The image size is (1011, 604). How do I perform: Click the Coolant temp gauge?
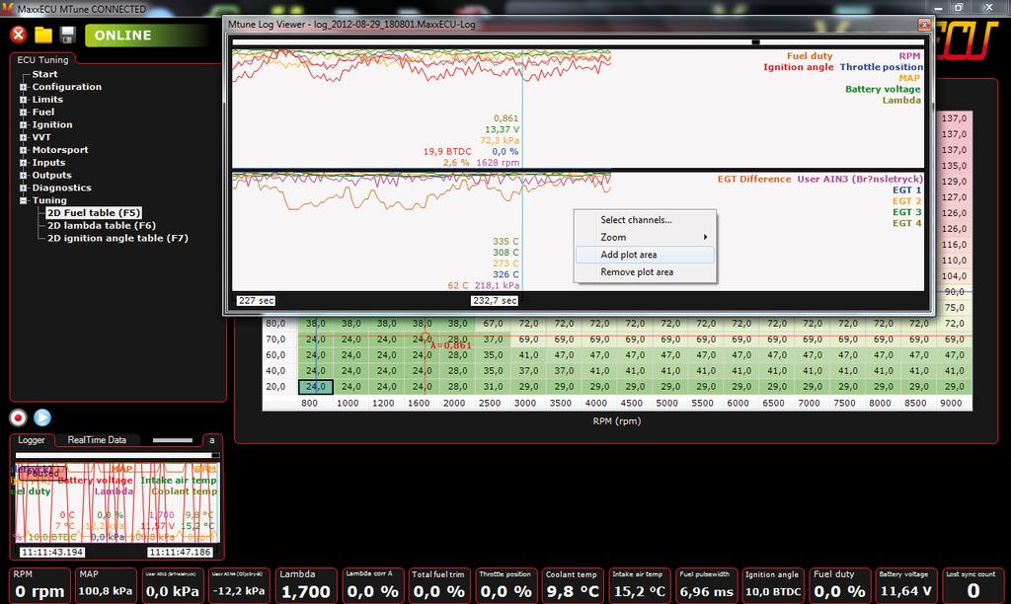(x=572, y=585)
